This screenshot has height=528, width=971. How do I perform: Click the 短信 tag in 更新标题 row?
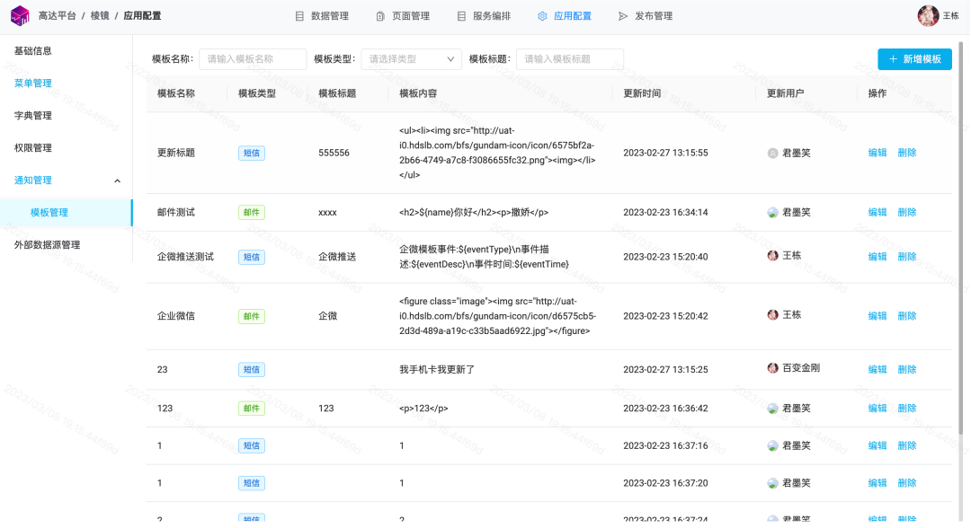point(252,153)
